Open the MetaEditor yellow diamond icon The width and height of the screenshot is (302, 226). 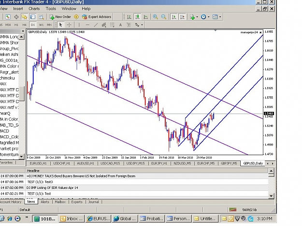click(76, 17)
